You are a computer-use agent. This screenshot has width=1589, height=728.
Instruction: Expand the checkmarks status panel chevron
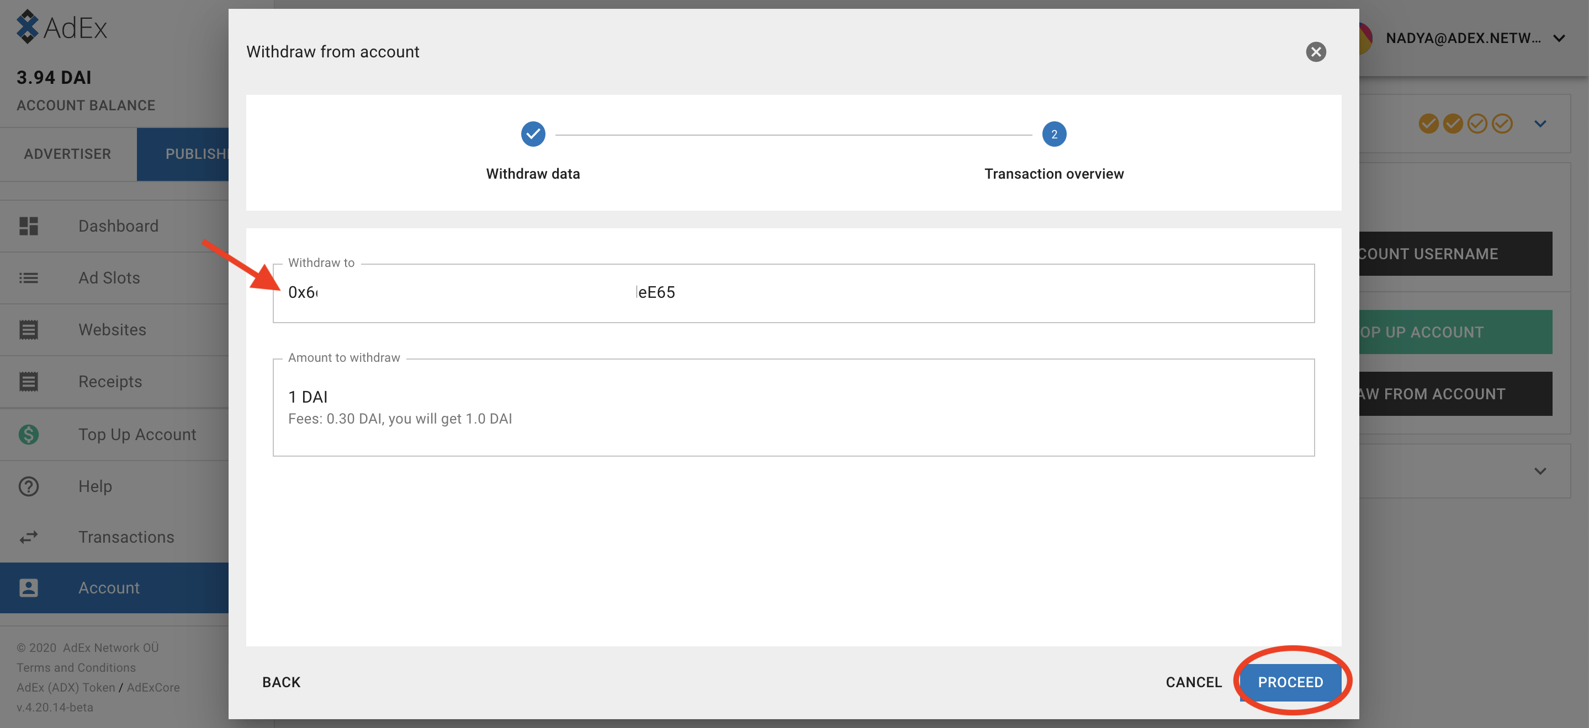[x=1540, y=124]
